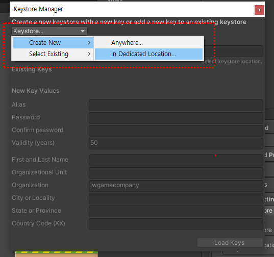
Task: Click the State or Province field
Action: click(176, 211)
